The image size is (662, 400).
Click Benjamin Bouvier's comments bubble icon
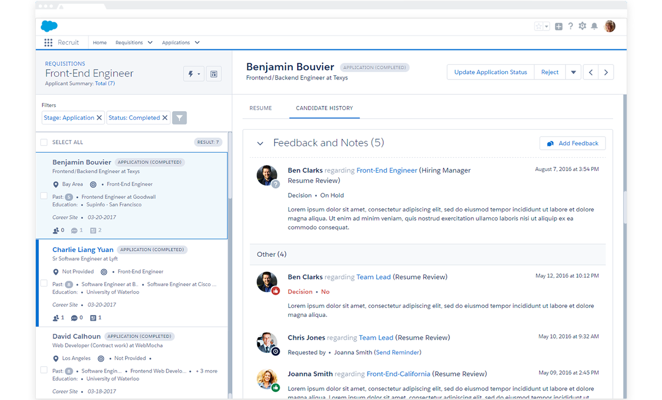point(74,230)
